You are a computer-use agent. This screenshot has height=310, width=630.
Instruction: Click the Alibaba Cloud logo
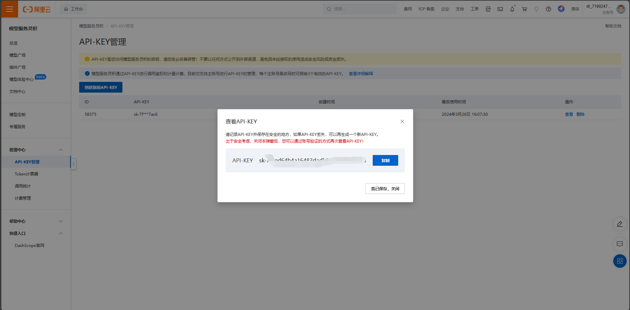37,9
